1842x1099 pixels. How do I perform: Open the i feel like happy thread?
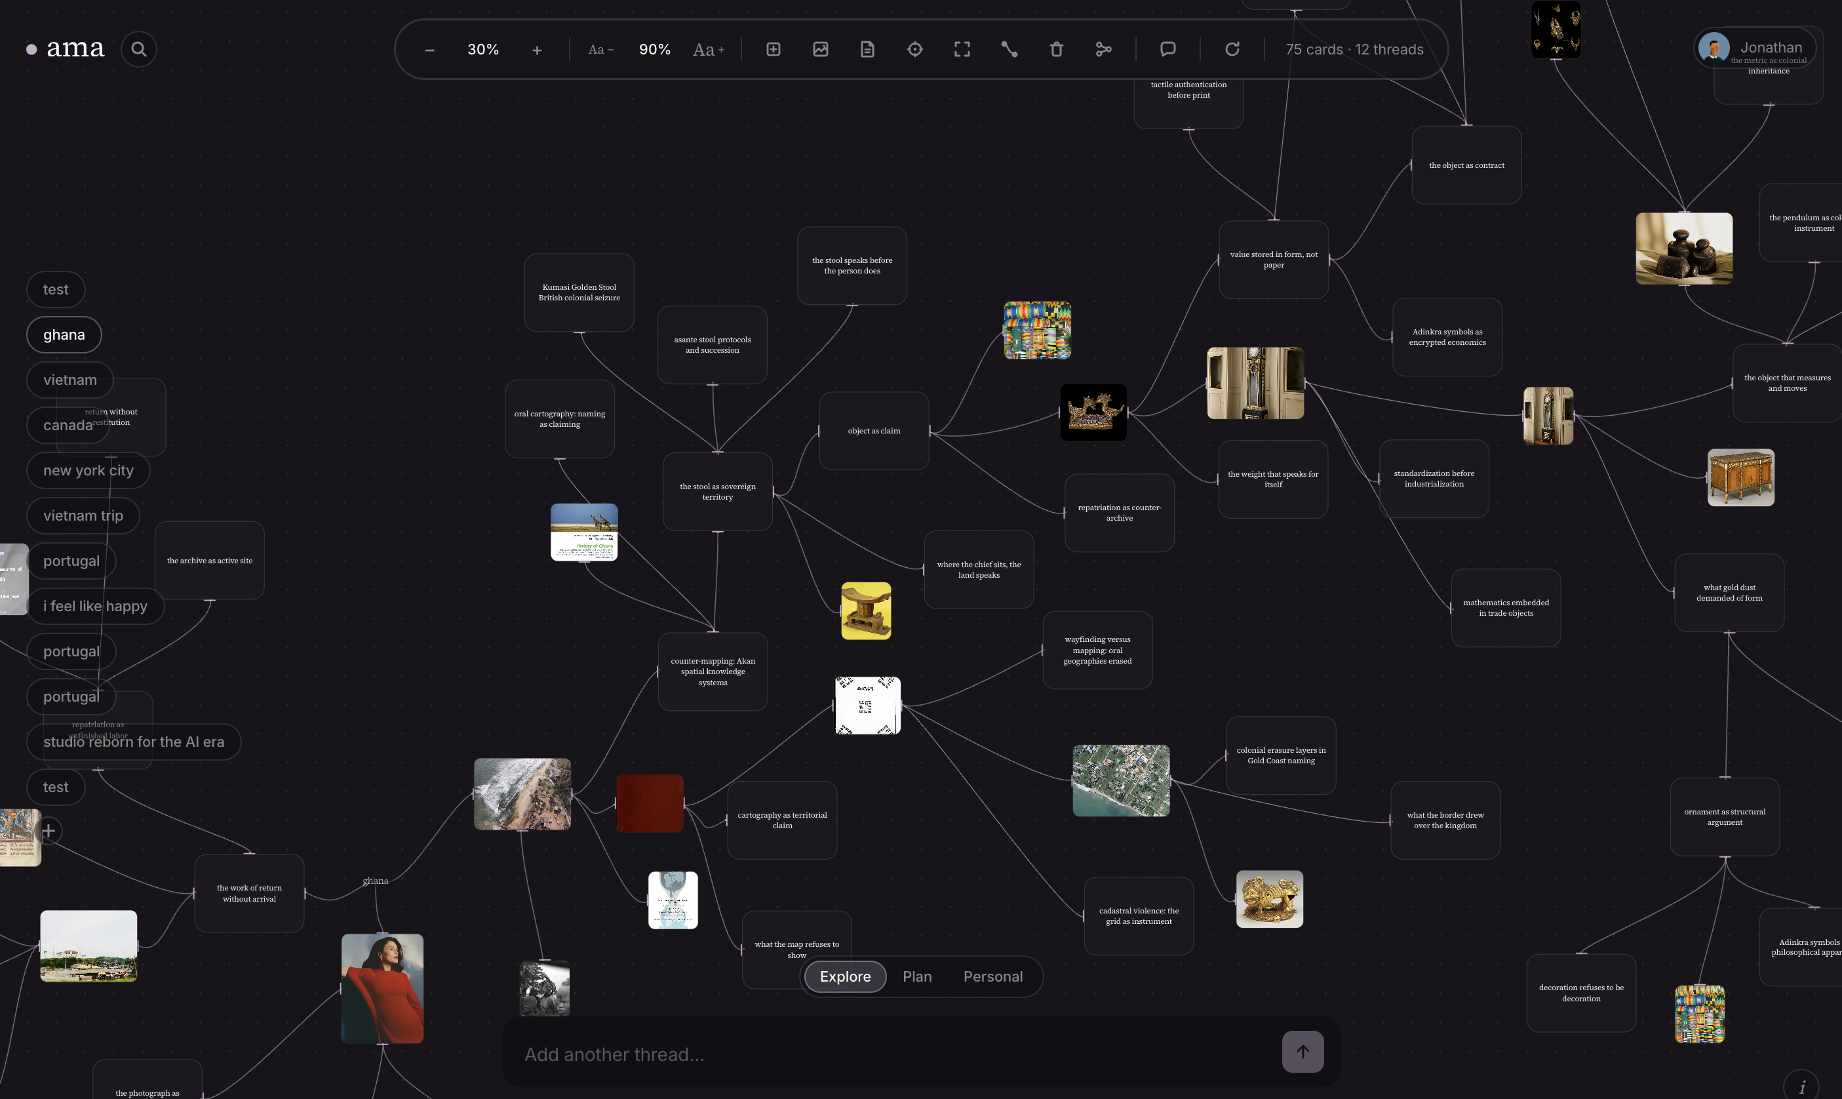coord(95,606)
